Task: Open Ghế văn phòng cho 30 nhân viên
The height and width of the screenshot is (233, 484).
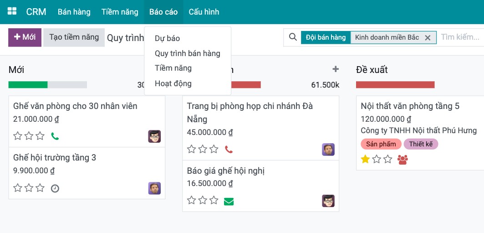Action: tap(75, 106)
